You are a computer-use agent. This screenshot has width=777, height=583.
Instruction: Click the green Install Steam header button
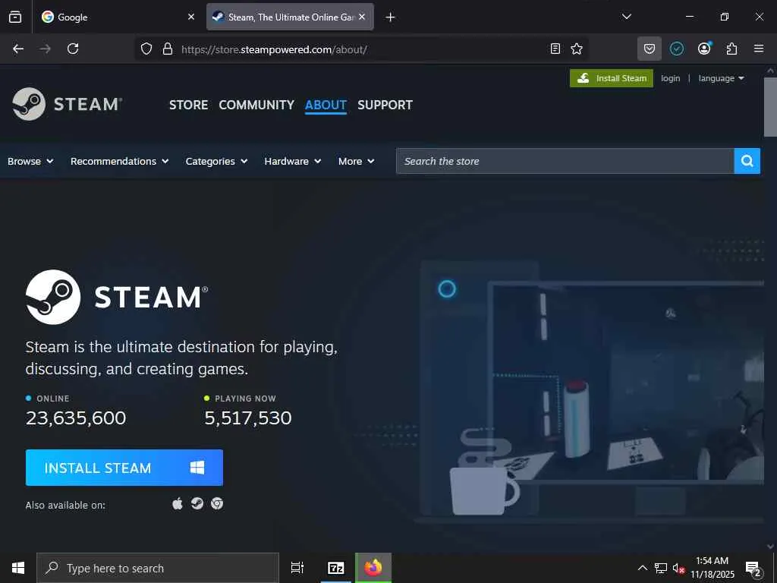point(612,78)
